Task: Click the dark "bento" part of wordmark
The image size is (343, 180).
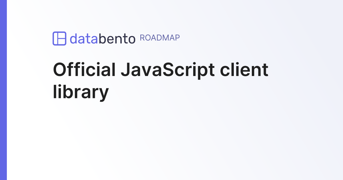Action: (117, 39)
